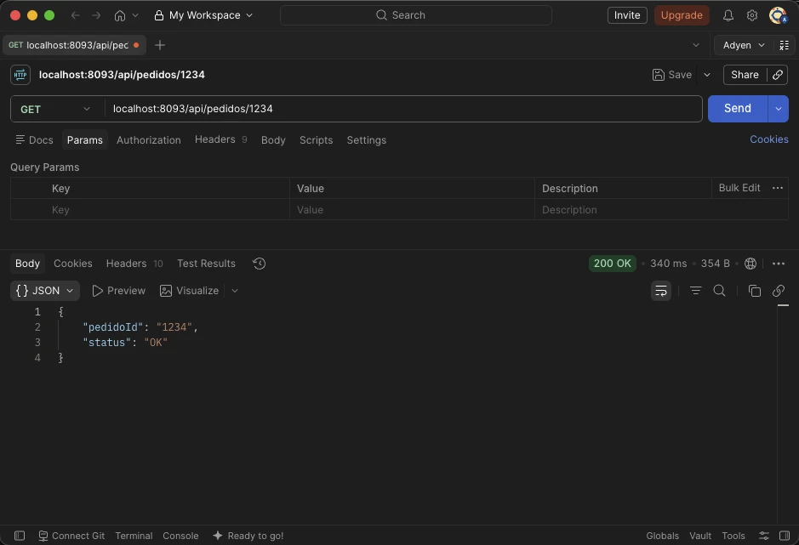Image resolution: width=799 pixels, height=545 pixels.
Task: Select the GET localhost:8093 request tab
Action: click(74, 45)
